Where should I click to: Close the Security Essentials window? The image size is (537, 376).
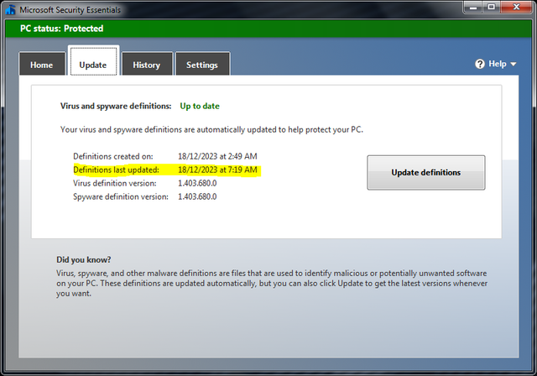(x=517, y=8)
